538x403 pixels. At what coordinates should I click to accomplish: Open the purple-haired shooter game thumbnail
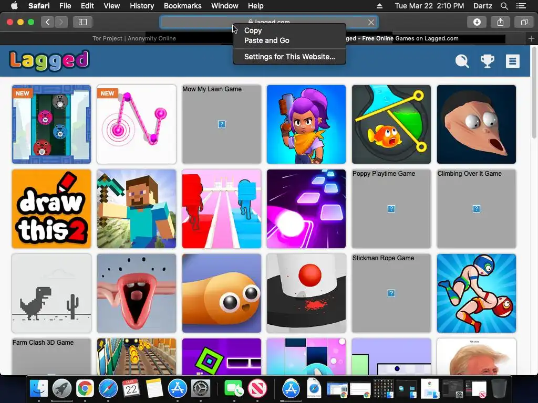[306, 124]
